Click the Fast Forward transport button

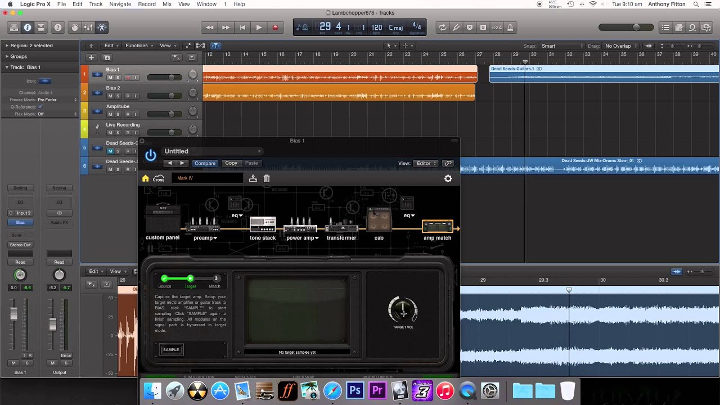coord(226,28)
